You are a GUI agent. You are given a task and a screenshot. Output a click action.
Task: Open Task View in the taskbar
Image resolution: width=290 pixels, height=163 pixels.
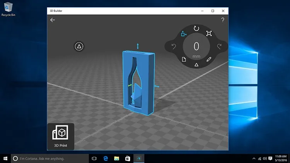pyautogui.click(x=94, y=159)
